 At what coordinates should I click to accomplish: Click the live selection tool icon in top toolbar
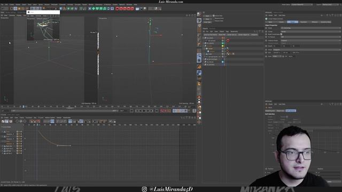click(12, 9)
